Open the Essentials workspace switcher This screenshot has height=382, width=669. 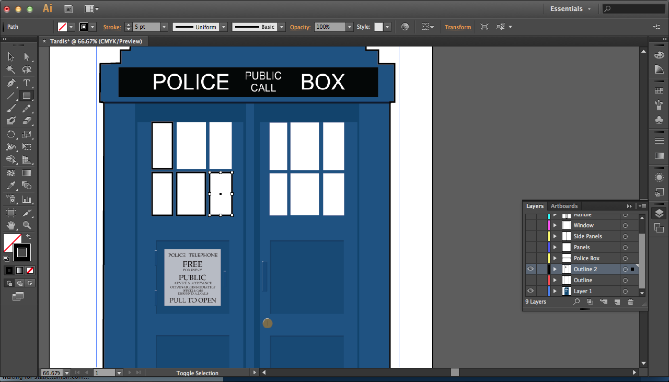tap(571, 9)
